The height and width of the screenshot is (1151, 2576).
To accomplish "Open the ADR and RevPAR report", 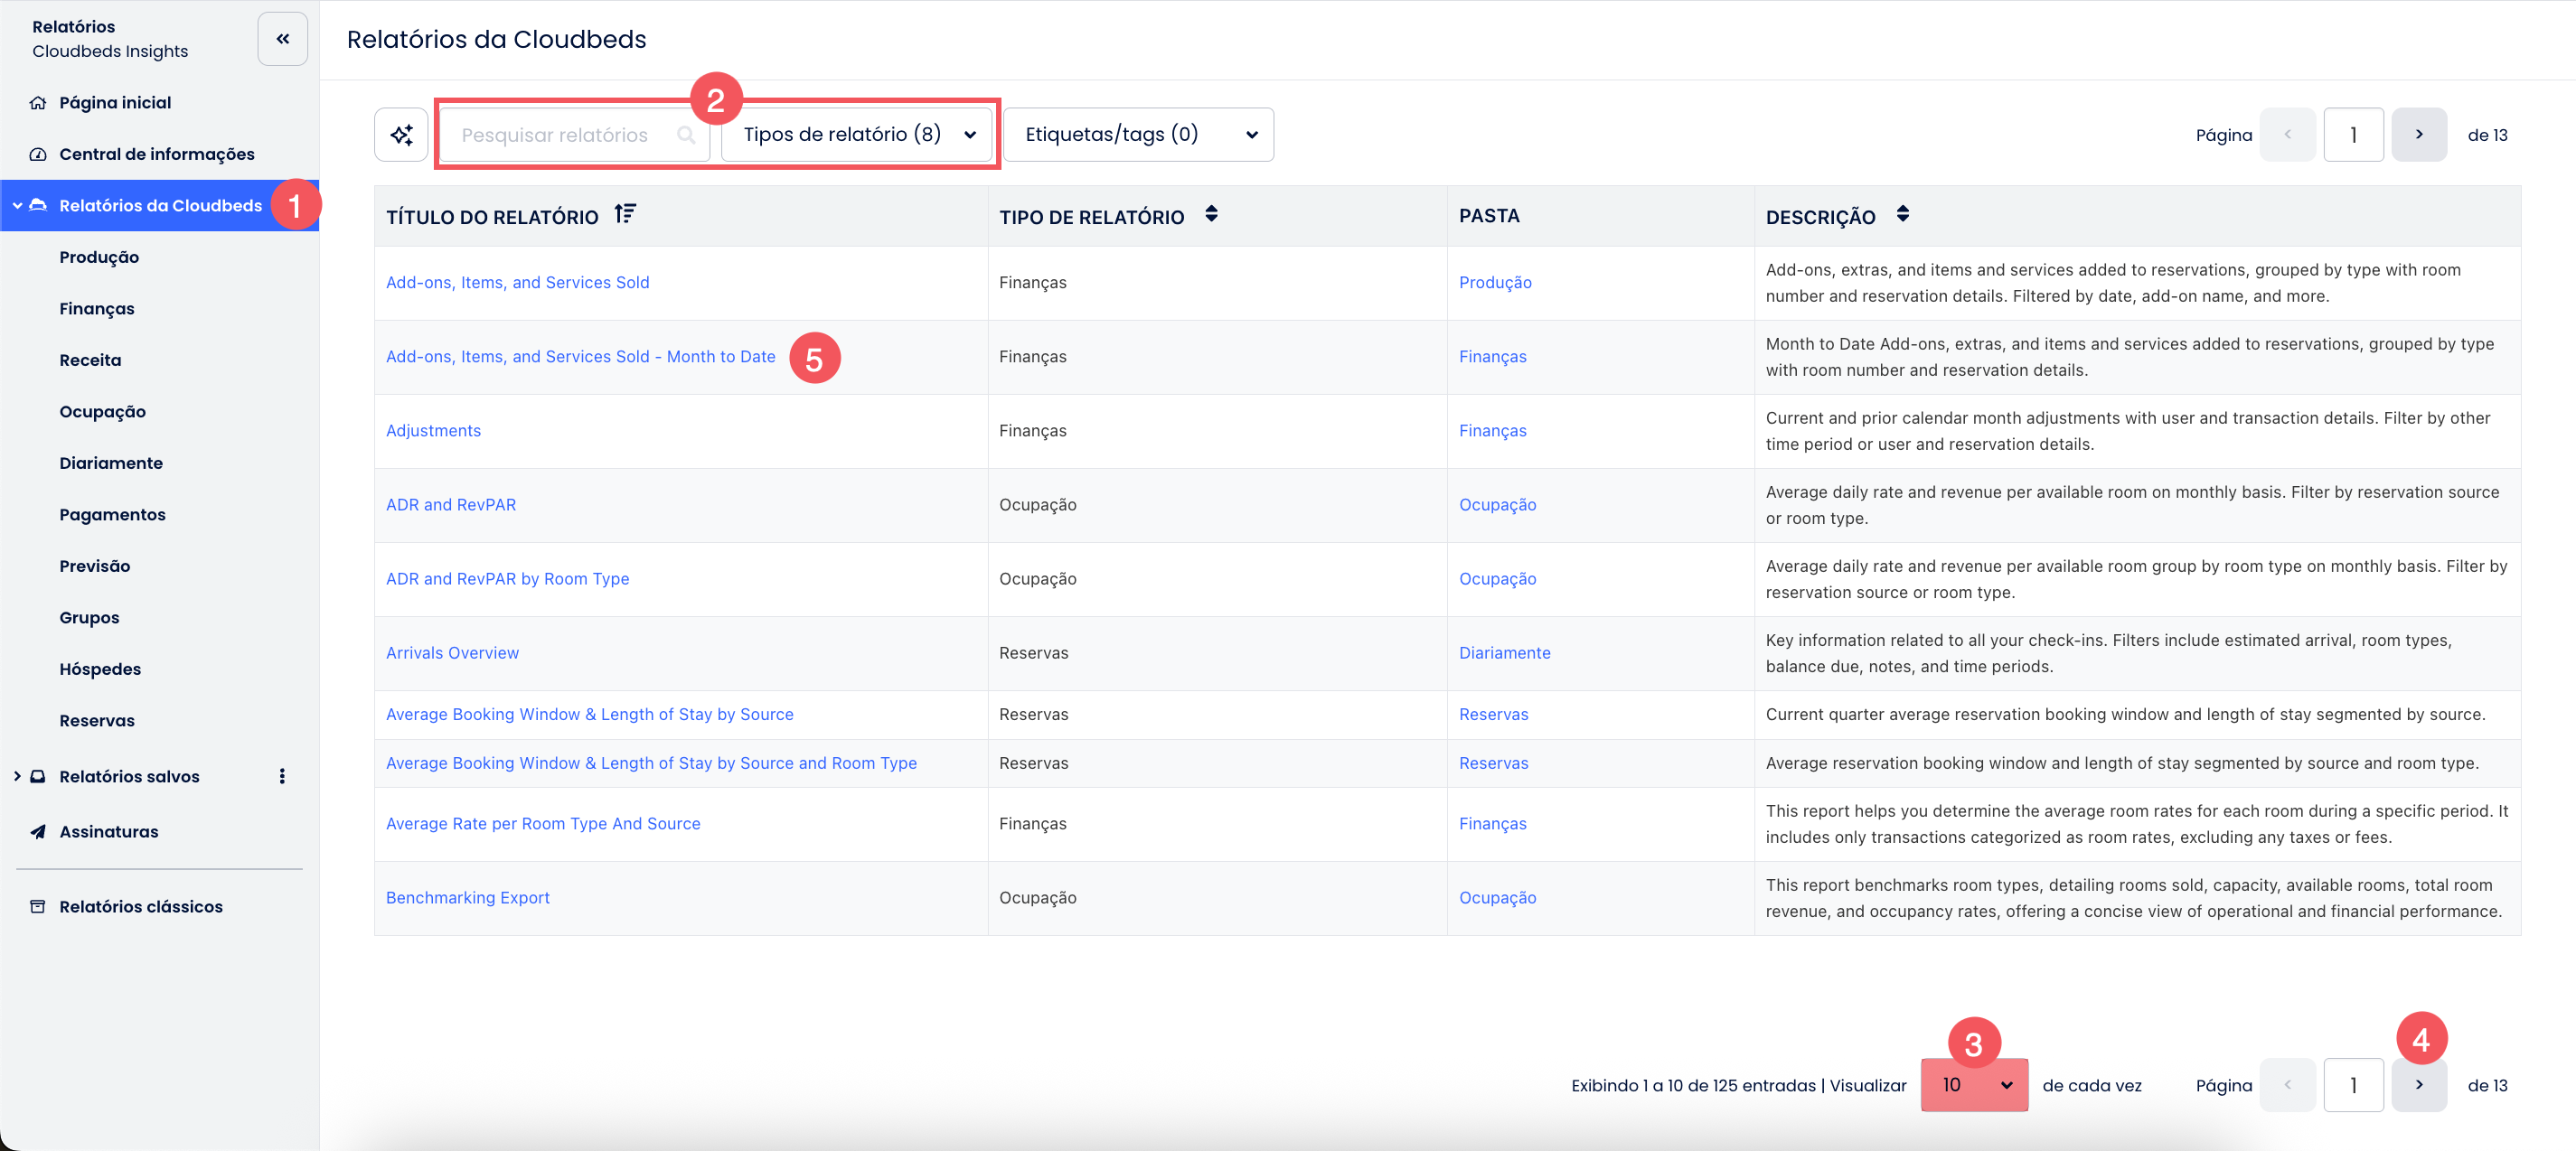I will tap(451, 504).
